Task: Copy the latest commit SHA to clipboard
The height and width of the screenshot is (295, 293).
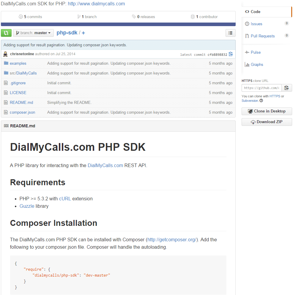Action: (x=231, y=54)
